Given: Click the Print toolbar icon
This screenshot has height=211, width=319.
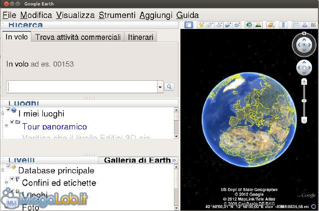Looking at the screenshot, I should point(305,25).
